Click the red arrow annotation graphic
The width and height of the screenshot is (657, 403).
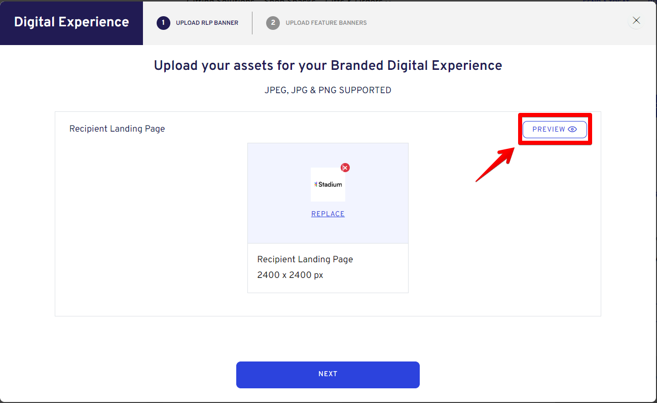(495, 164)
